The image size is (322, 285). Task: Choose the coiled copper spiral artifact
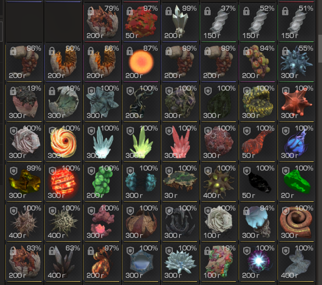click(297, 222)
